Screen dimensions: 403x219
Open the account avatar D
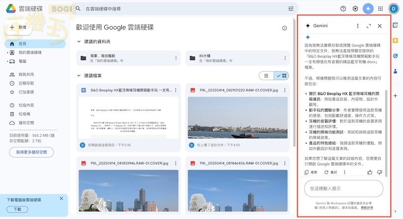pyautogui.click(x=394, y=9)
